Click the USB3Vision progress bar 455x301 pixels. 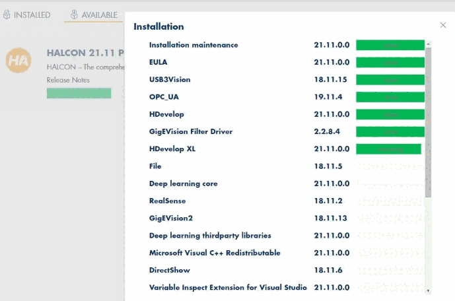point(390,80)
